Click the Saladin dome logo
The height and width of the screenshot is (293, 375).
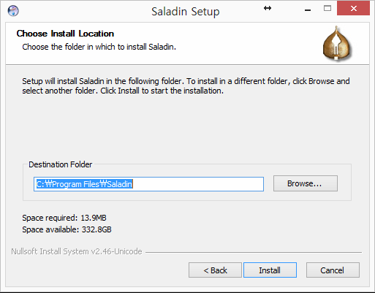click(x=337, y=43)
